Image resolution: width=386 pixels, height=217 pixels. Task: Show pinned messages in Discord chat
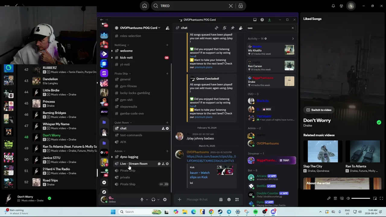point(233,28)
